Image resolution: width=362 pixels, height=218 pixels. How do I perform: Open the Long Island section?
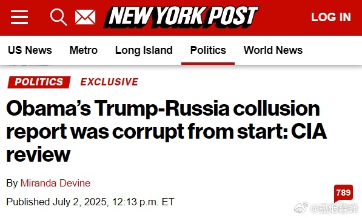pyautogui.click(x=144, y=50)
